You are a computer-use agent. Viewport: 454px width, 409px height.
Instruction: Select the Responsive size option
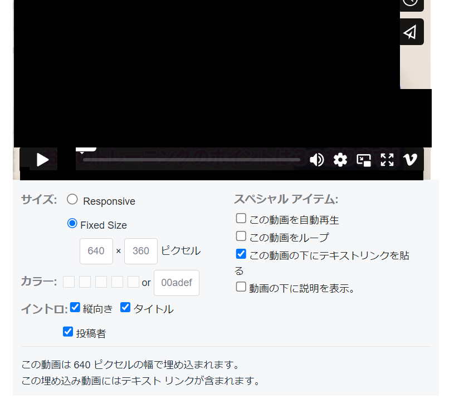[x=72, y=199]
